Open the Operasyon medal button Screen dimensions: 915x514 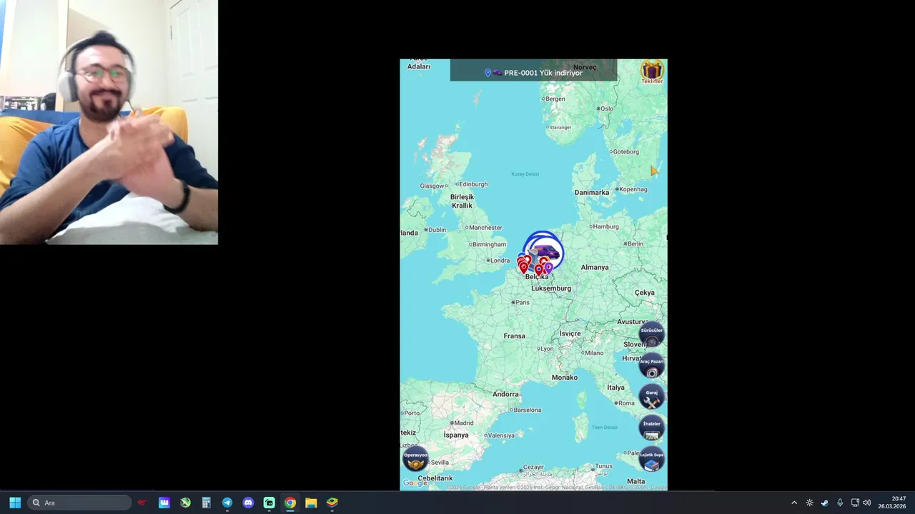click(x=415, y=459)
